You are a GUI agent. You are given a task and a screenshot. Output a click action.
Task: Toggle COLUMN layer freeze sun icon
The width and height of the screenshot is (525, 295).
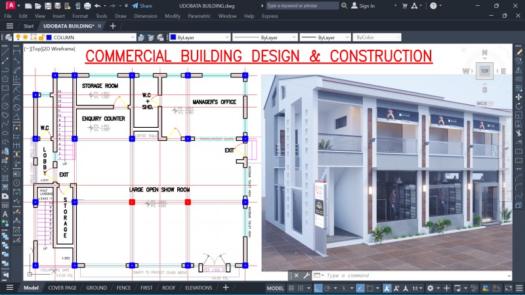(25, 37)
